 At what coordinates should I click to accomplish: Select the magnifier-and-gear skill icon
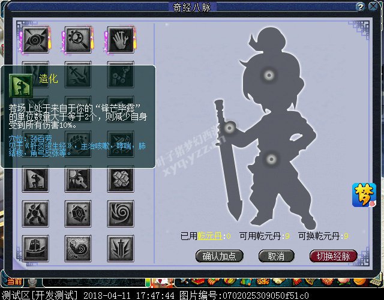[78, 40]
